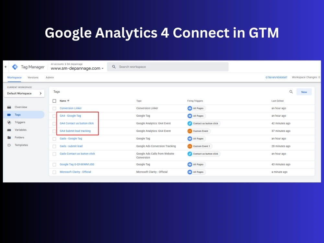Click All Pages trigger on Microsoft Clarity row
The width and height of the screenshot is (324, 243).
196,172
